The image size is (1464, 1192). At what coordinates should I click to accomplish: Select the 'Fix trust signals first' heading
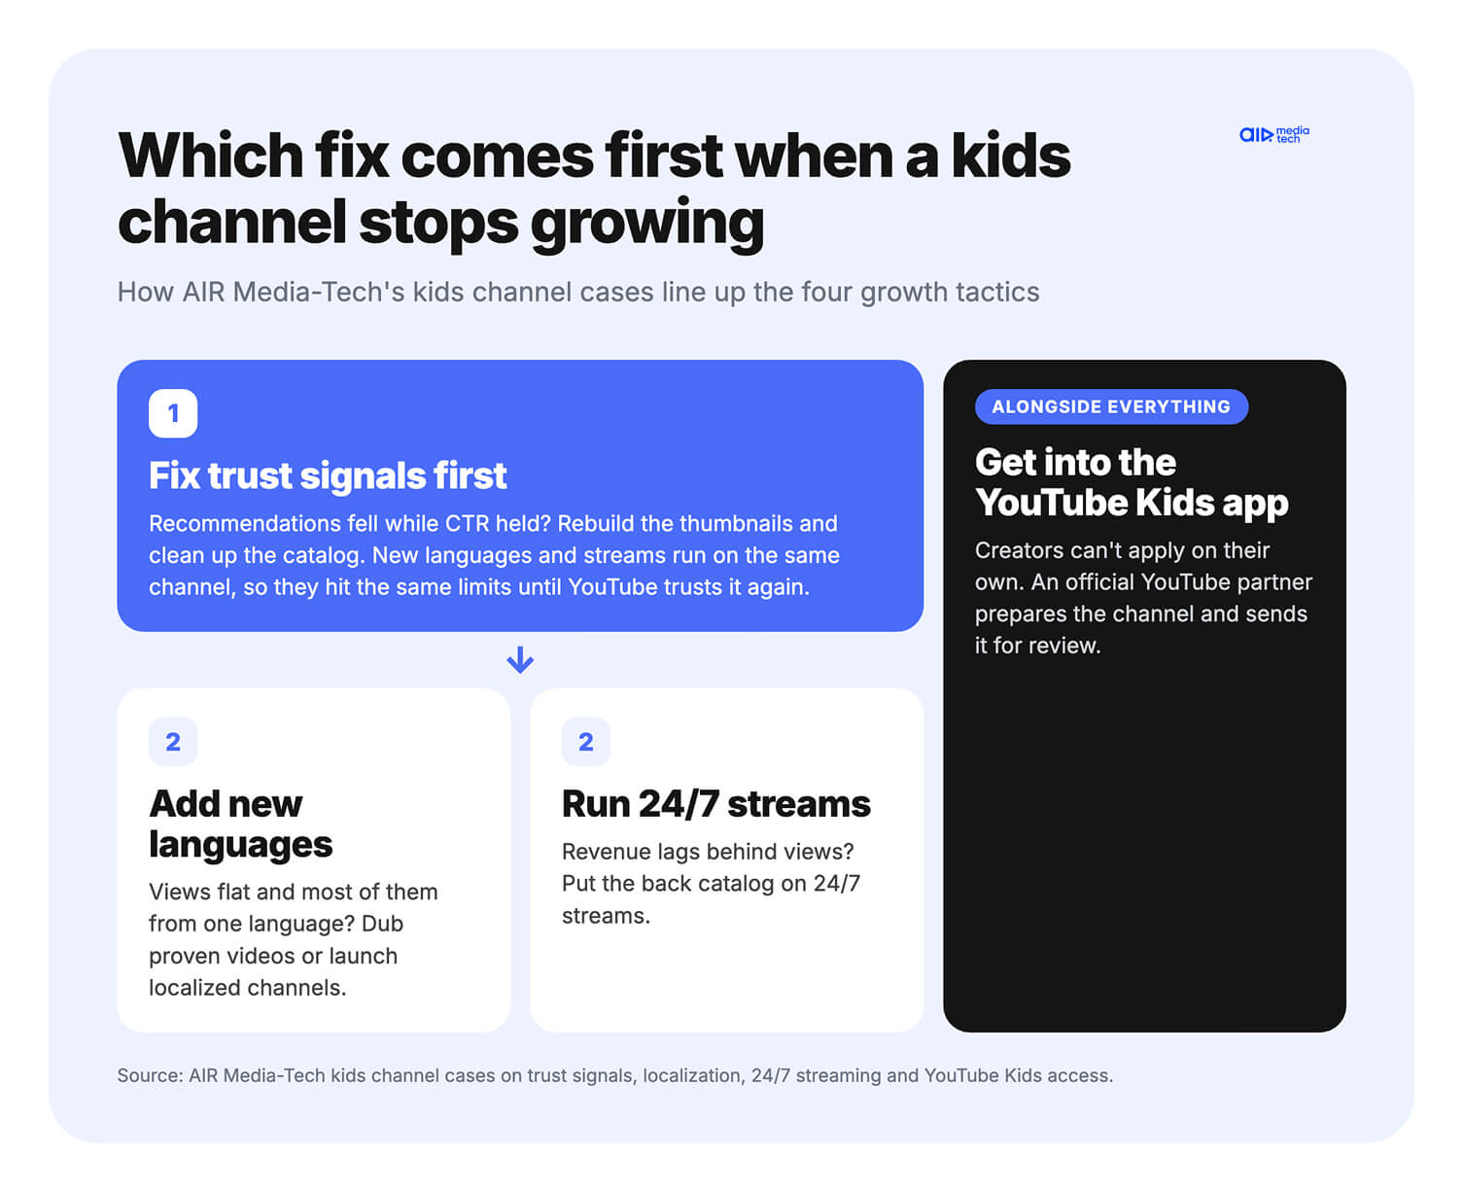click(x=328, y=475)
